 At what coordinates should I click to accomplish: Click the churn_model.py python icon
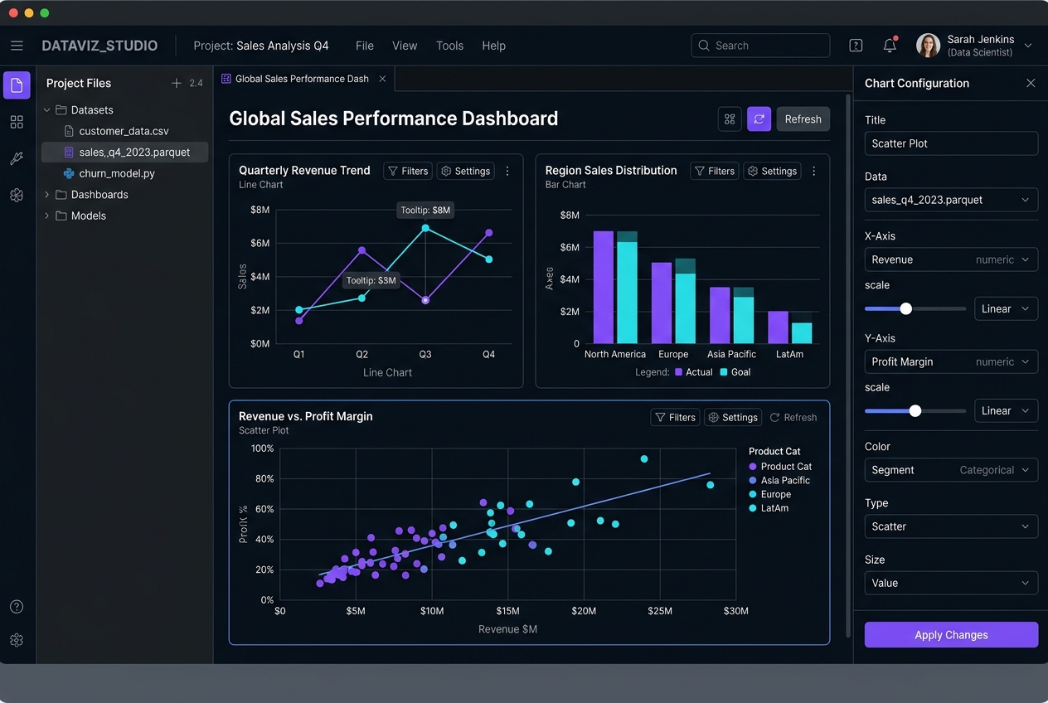click(x=70, y=173)
